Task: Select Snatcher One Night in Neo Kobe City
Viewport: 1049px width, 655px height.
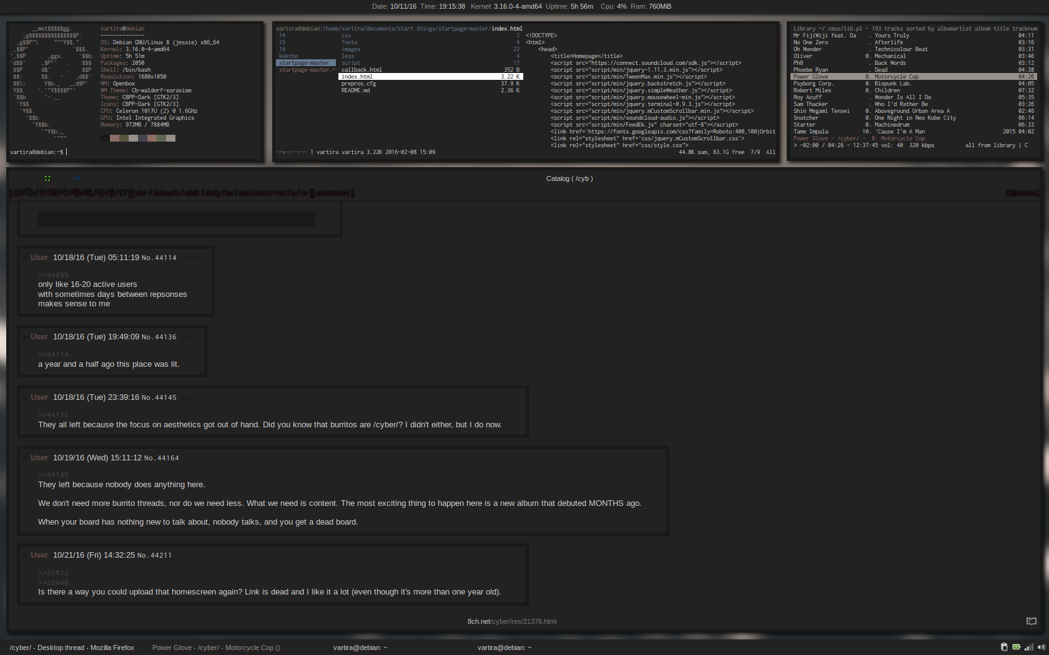Action: tap(914, 118)
